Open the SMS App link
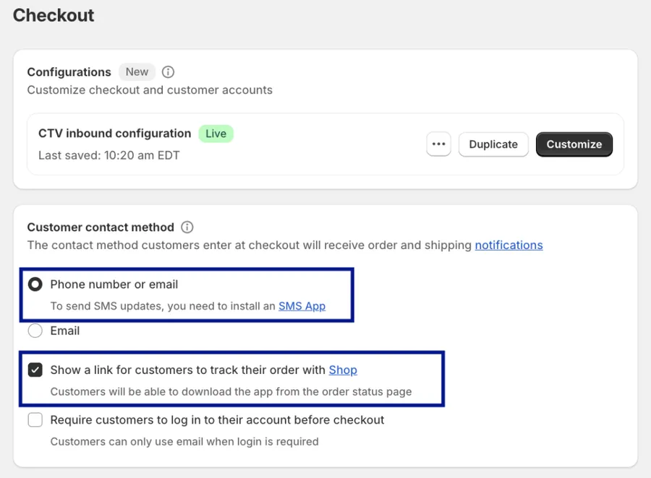The image size is (651, 478). click(x=302, y=305)
